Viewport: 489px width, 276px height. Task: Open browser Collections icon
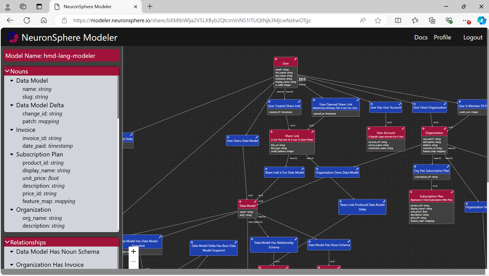(432, 20)
